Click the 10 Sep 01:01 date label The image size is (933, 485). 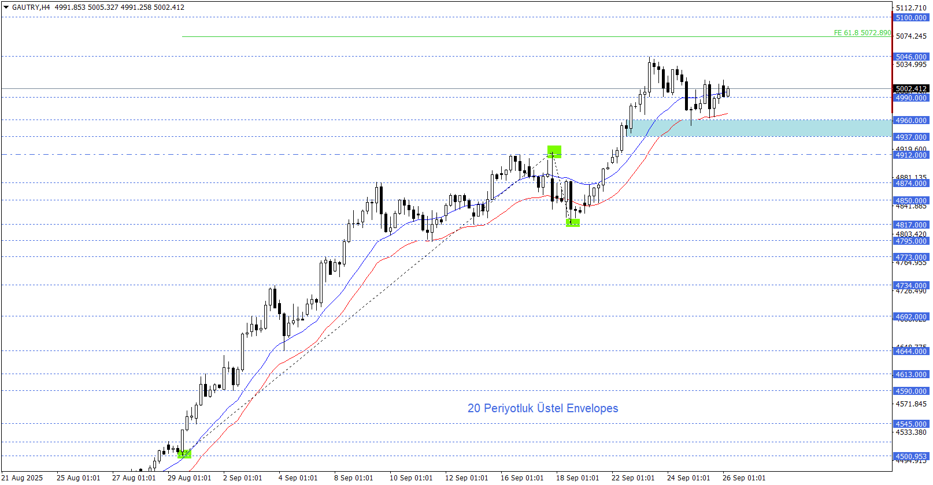[x=411, y=478]
